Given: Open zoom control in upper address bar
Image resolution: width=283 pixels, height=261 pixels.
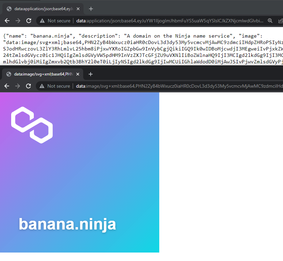Looking at the screenshot, I should pos(270,21).
